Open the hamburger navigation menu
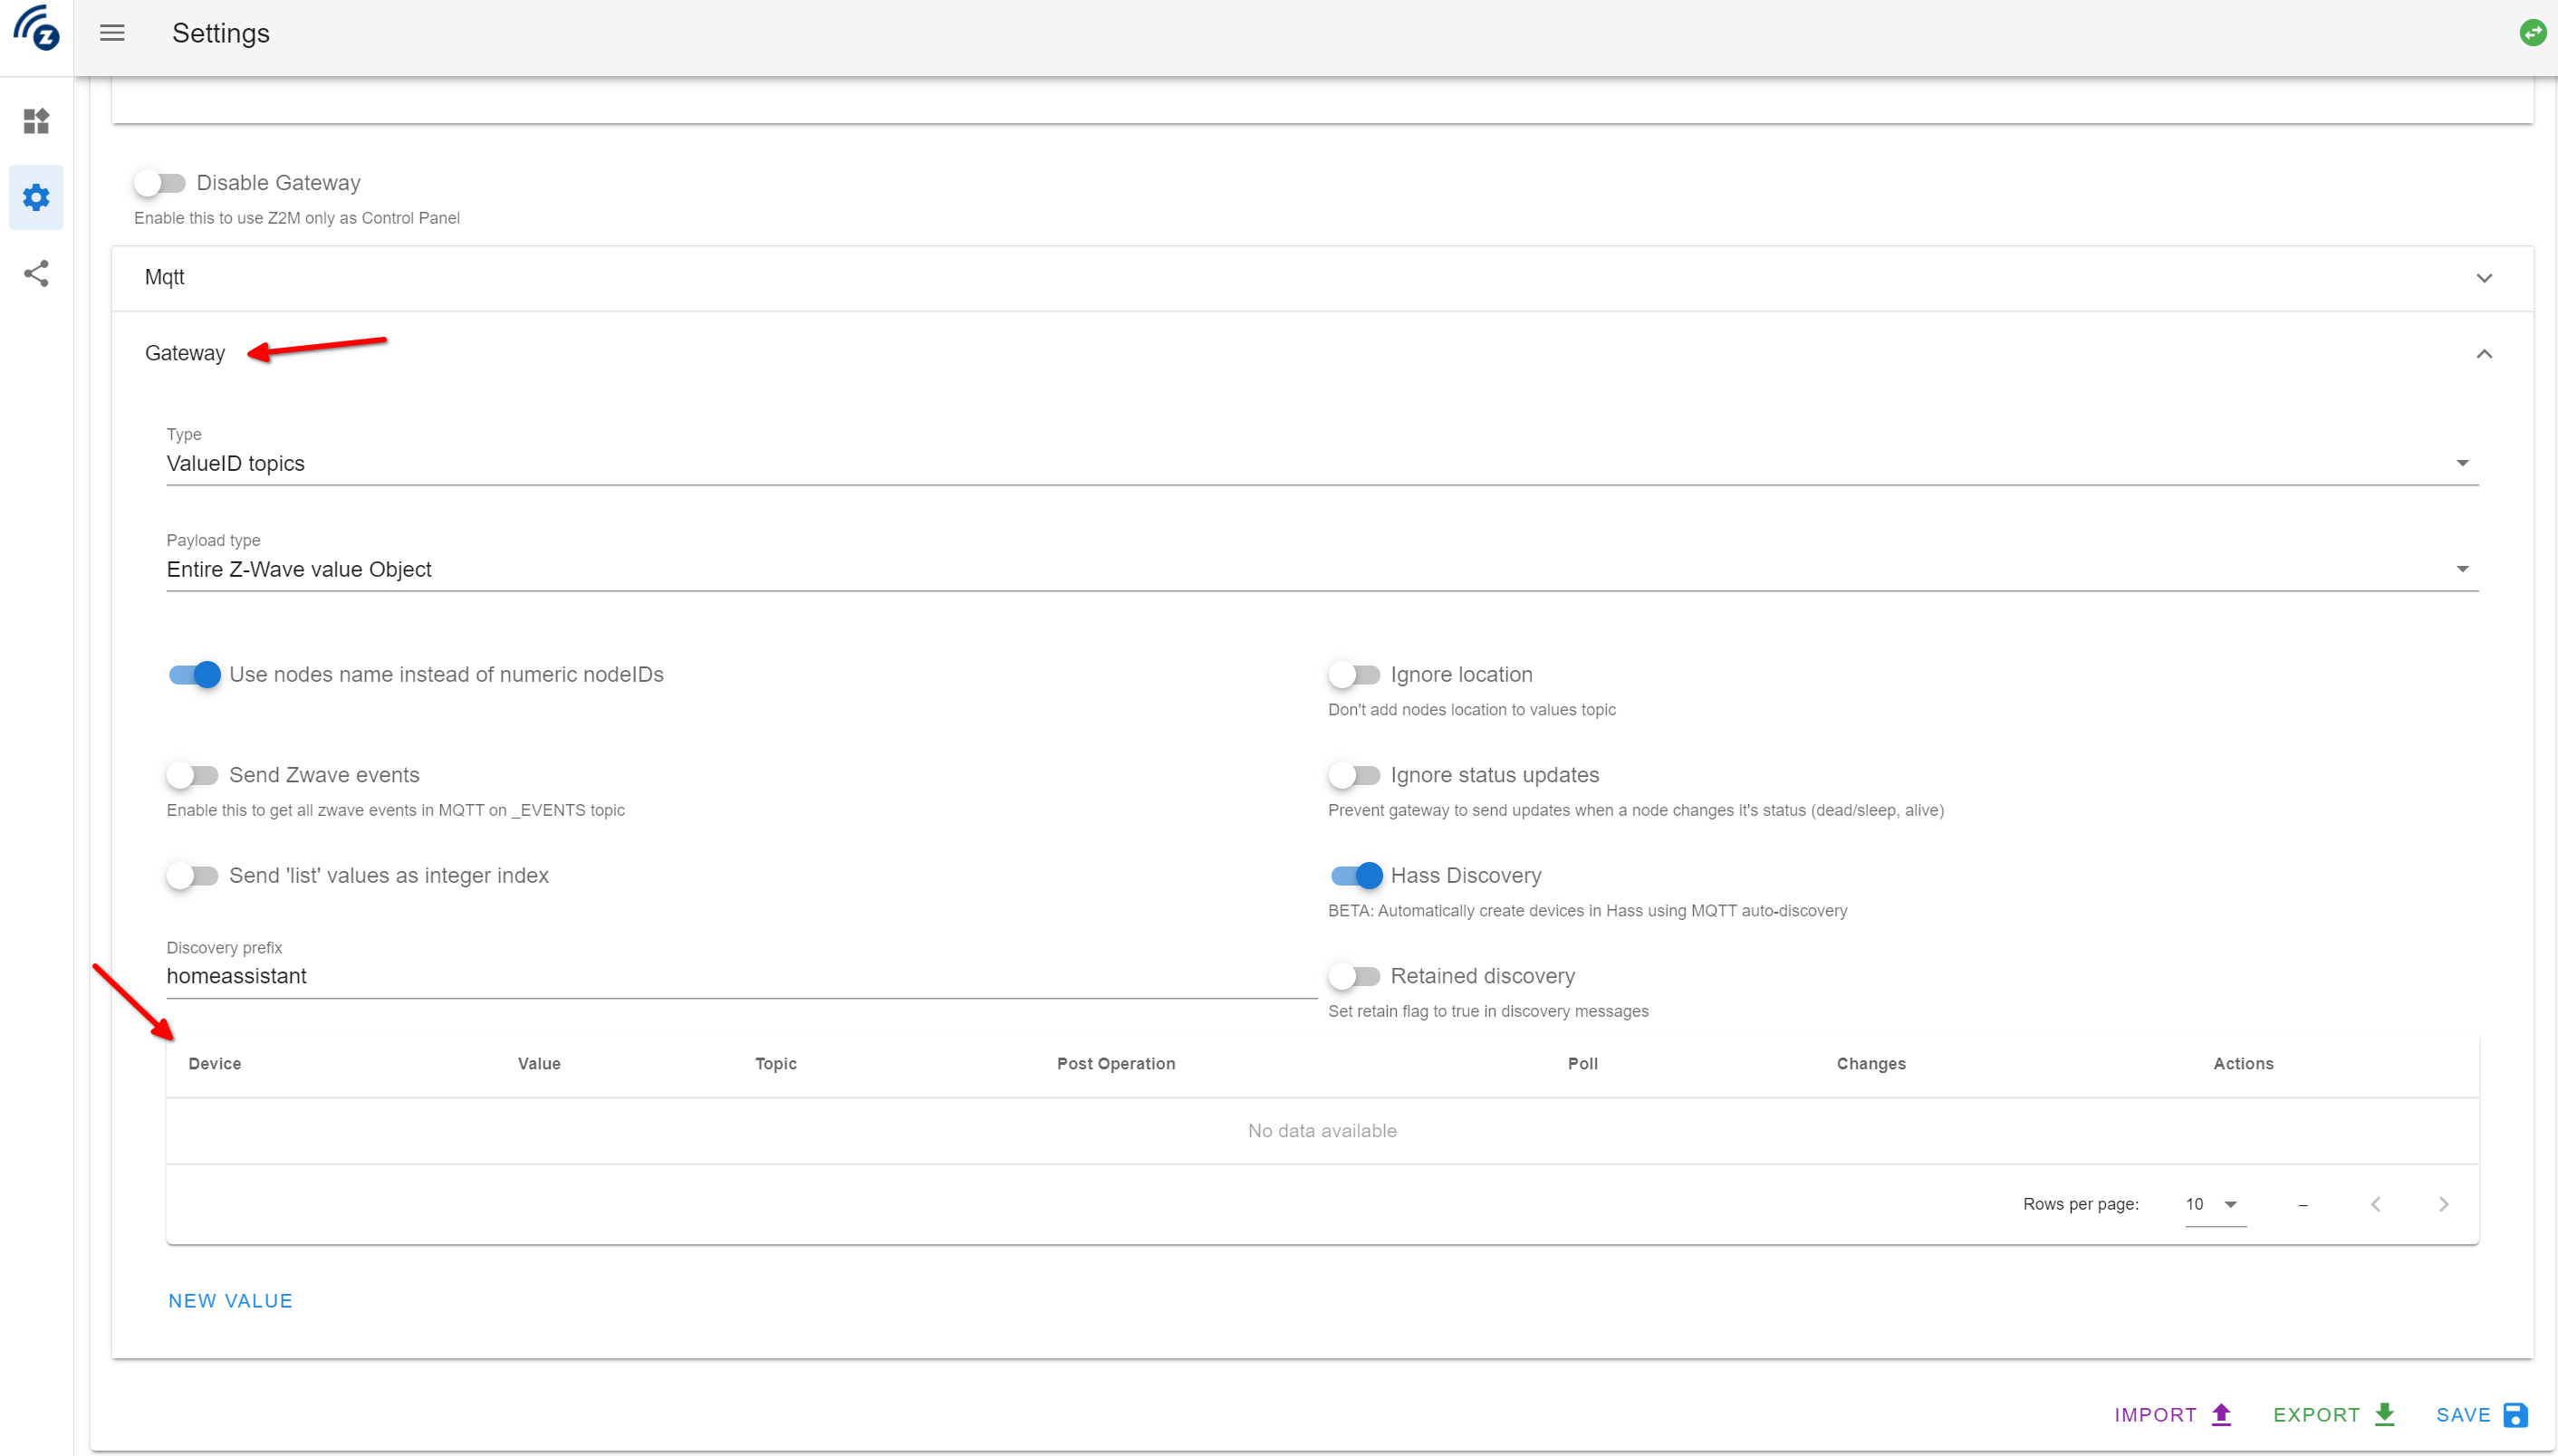The height and width of the screenshot is (1456, 2558). [112, 33]
